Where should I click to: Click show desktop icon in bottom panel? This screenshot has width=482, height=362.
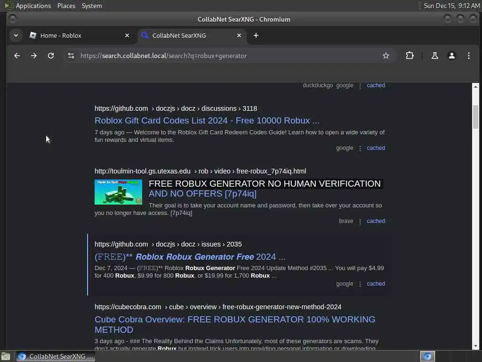[x=6, y=357]
